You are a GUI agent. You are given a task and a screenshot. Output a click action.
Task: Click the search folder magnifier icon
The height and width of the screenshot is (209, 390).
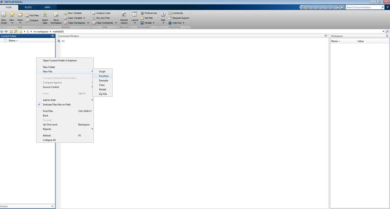coord(387,32)
